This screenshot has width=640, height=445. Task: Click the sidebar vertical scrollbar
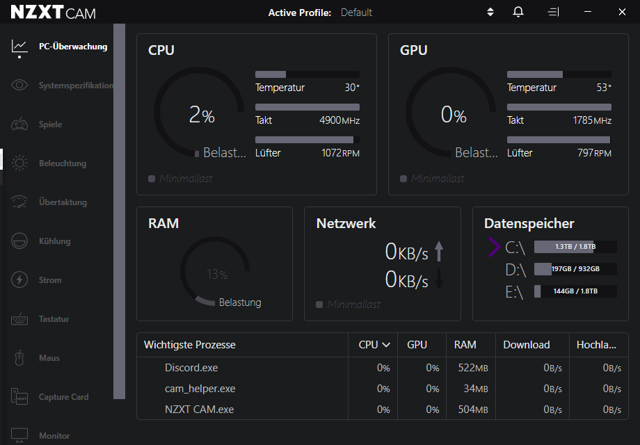pyautogui.click(x=119, y=211)
